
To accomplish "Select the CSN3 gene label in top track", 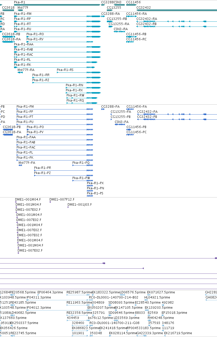I will 118,2.
